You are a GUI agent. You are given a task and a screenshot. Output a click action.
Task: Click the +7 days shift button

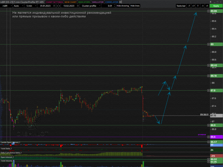click(193, 6)
